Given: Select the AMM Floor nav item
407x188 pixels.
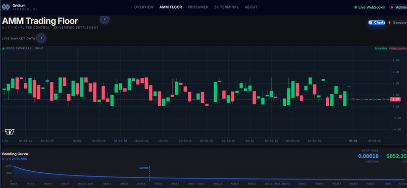Looking at the screenshot, I should [171, 7].
